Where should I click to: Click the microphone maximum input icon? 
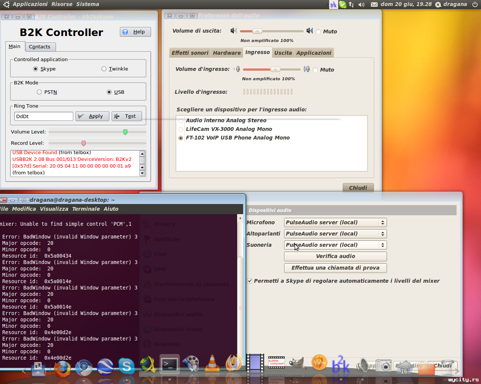[307, 69]
